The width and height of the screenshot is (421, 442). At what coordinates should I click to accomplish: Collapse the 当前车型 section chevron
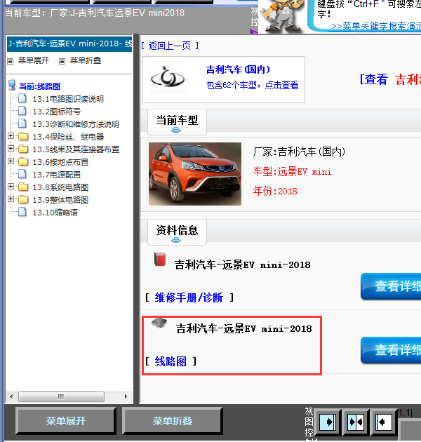tap(176, 130)
